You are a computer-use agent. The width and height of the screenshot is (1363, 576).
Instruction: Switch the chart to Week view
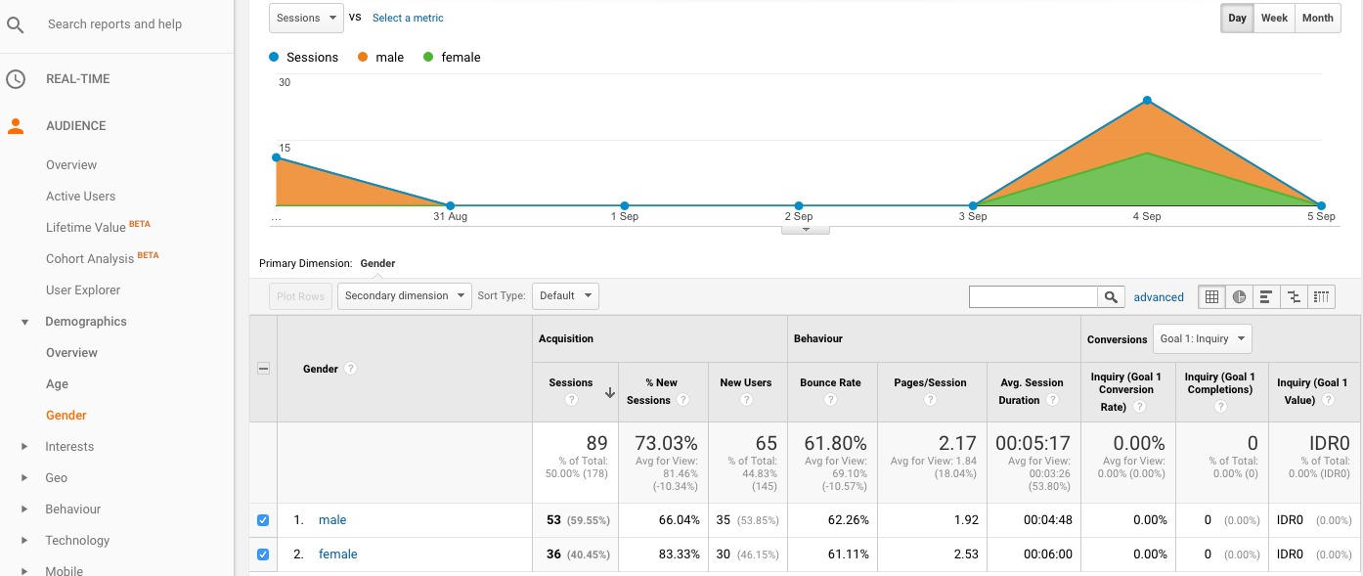(x=1274, y=19)
